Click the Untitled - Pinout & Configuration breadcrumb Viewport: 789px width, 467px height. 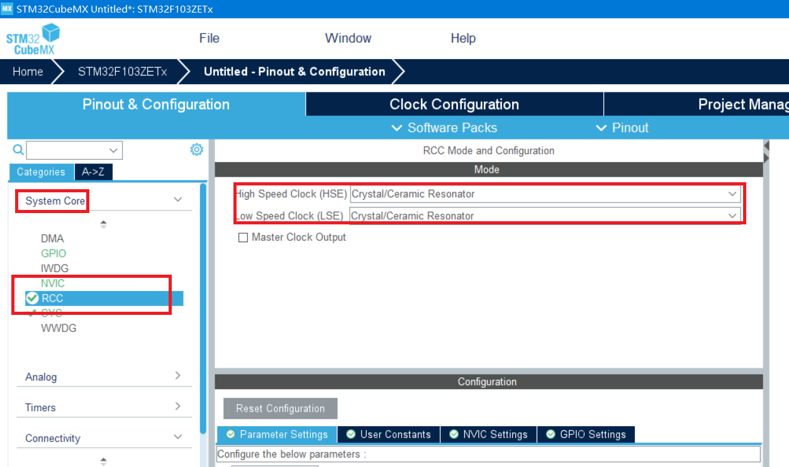(x=294, y=72)
